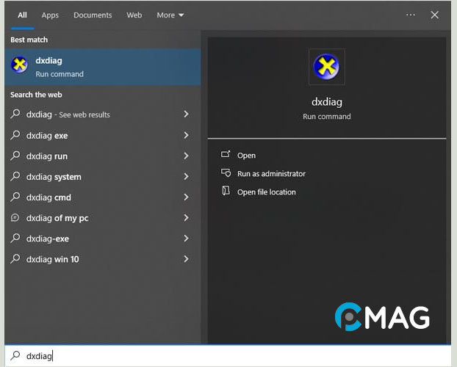The height and width of the screenshot is (367, 457).
Task: Select dxdiag See web results suggestion
Action: [x=68, y=115]
